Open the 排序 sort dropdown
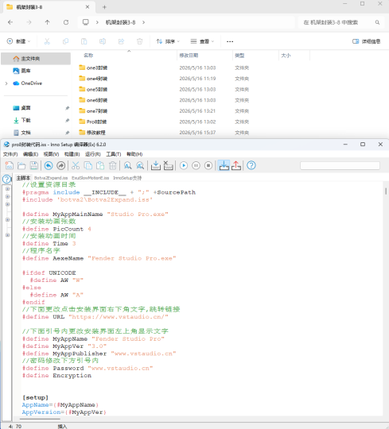The image size is (389, 429). click(x=168, y=41)
